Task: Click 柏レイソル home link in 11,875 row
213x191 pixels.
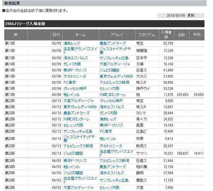Action: pyautogui.click(x=72, y=95)
